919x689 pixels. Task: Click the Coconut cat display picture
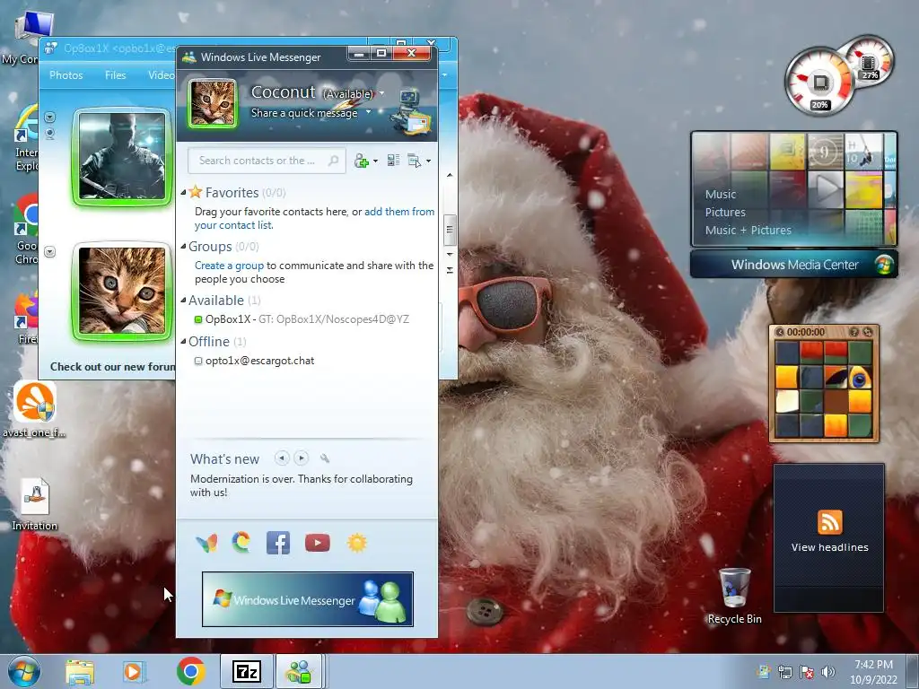pyautogui.click(x=213, y=104)
